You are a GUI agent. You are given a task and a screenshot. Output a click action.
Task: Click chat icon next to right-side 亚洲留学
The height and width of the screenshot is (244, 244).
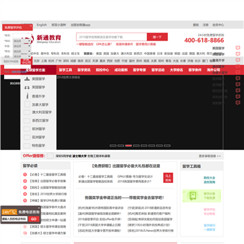coord(238,85)
